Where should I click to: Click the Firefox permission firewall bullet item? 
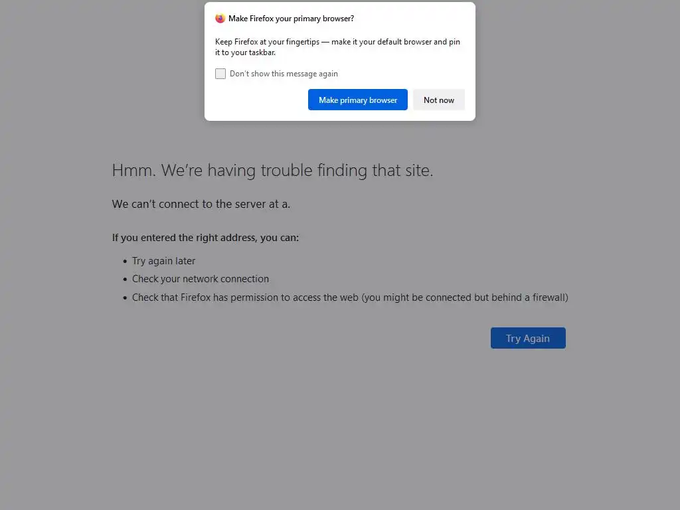click(x=350, y=297)
